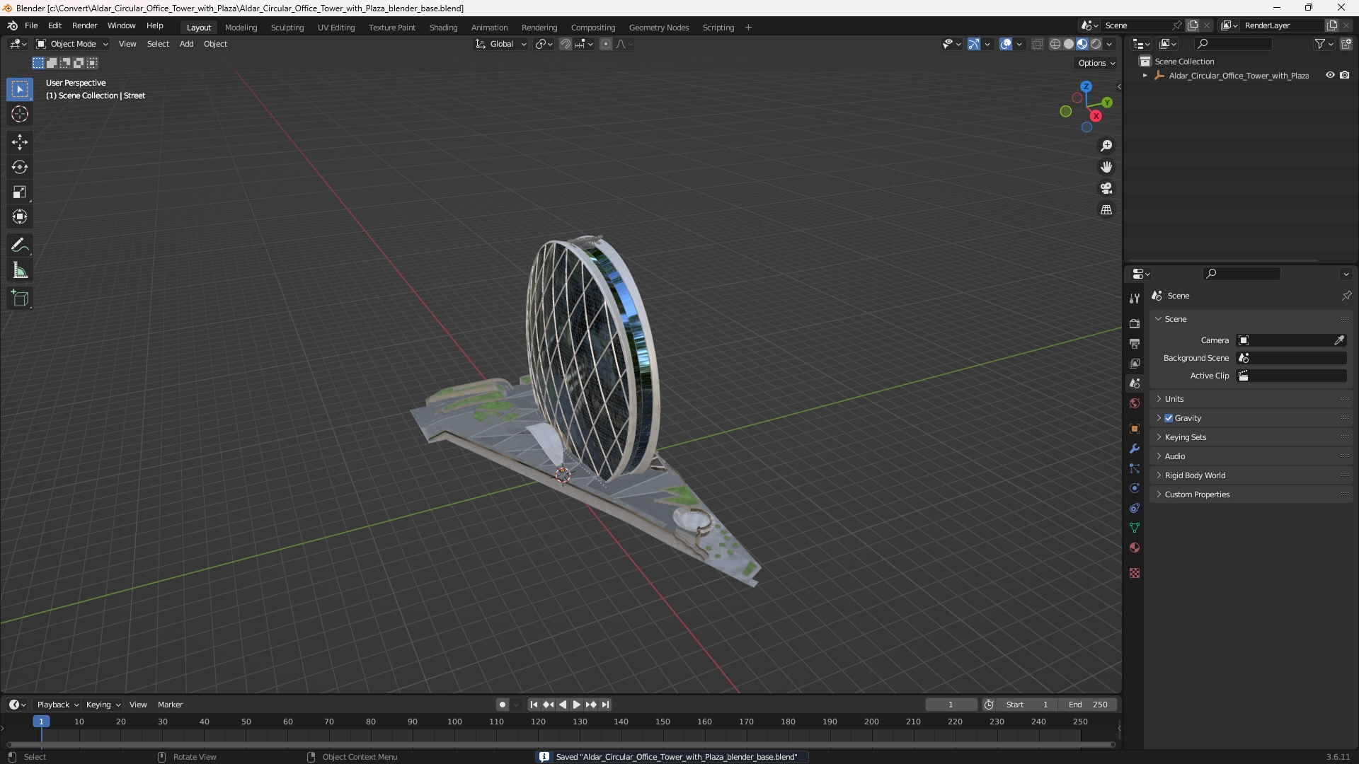Activate the Scale tool
1359x764 pixels.
(x=20, y=192)
